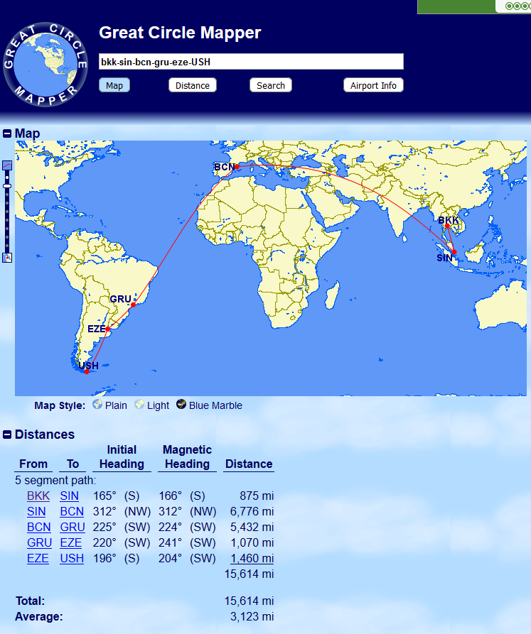Screen dimensions: 531x634
Task: Click the 6,776 mi distance value
Action: tap(252, 511)
